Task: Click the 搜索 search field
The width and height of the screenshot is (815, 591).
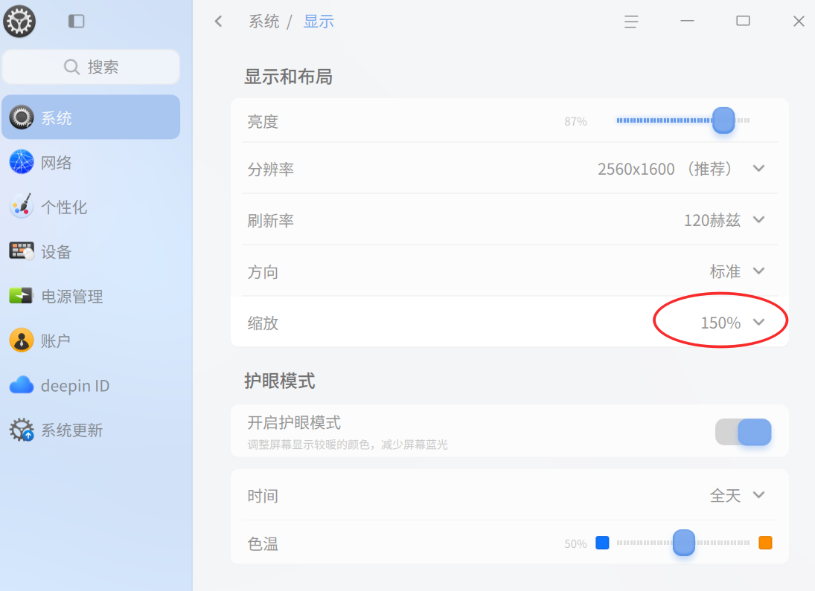Action: click(x=91, y=66)
